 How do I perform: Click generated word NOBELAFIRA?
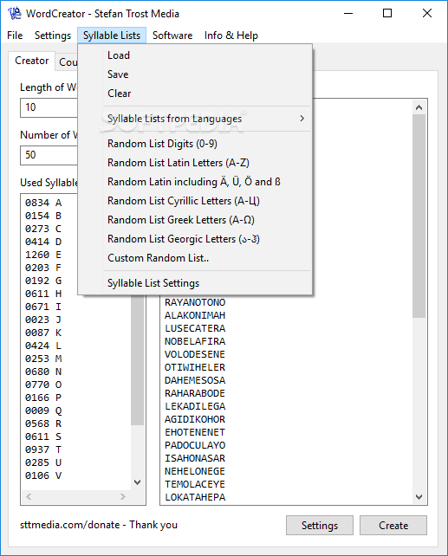[195, 341]
